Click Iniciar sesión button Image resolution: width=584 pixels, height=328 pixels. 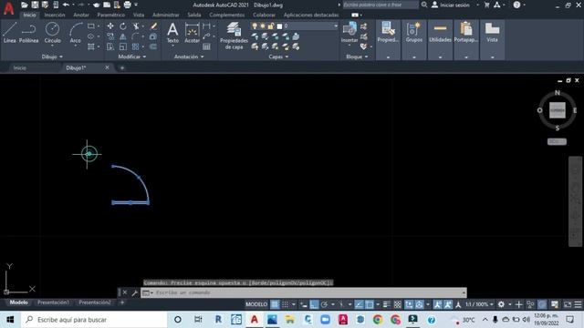pyautogui.click(x=451, y=5)
